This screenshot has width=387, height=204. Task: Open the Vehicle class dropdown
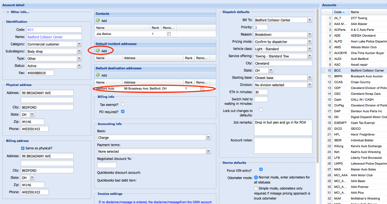(309, 49)
